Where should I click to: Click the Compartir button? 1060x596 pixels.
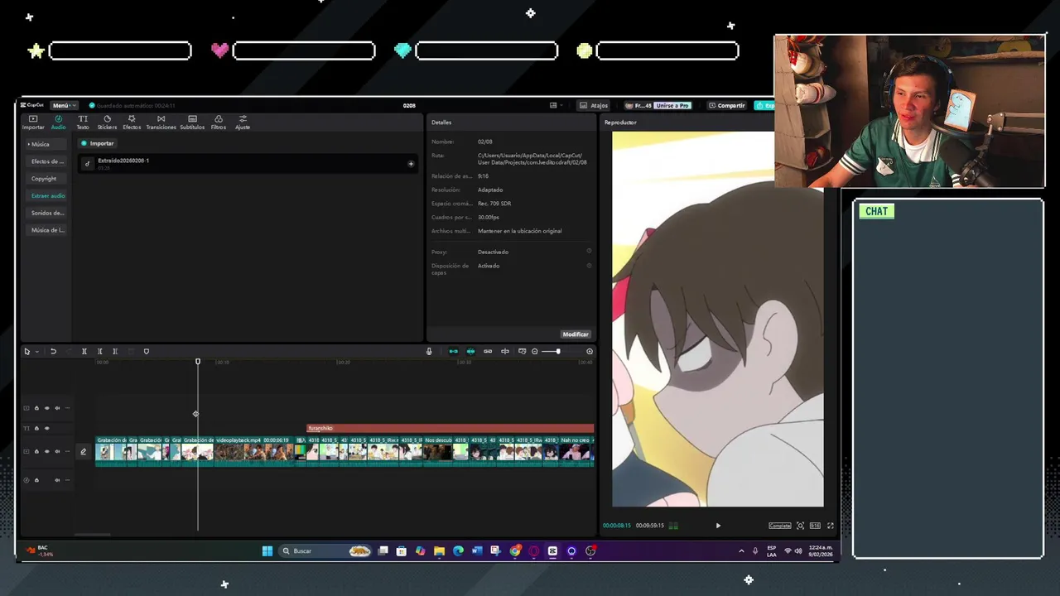point(726,105)
